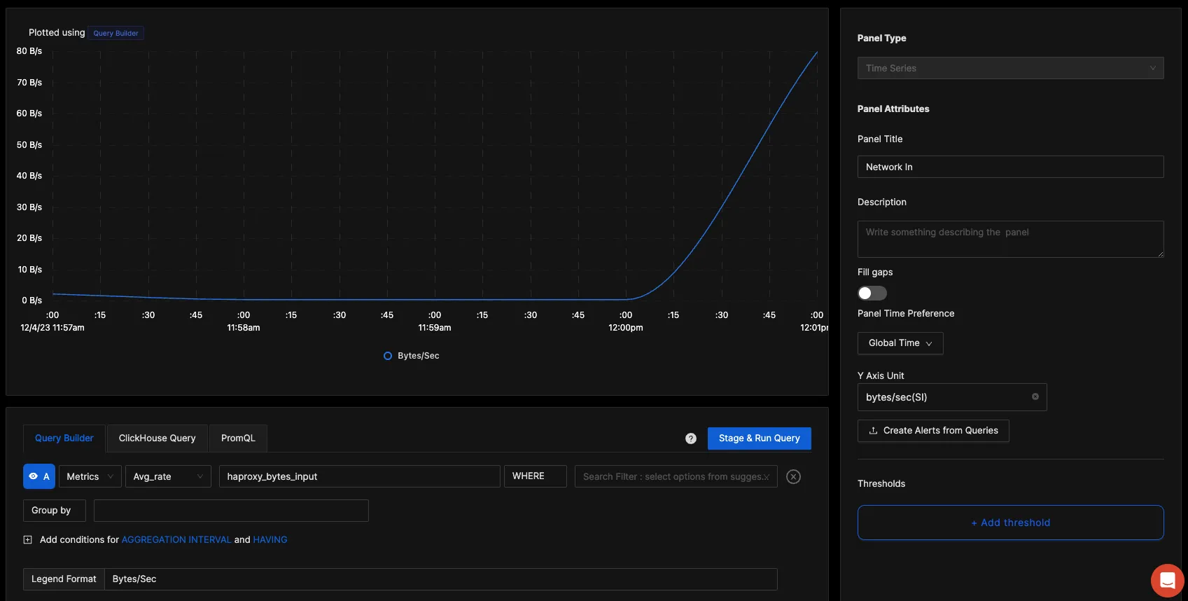Screen dimensions: 1188x601
Task: Click the Query Builder badge above chart
Action: pyautogui.click(x=116, y=33)
